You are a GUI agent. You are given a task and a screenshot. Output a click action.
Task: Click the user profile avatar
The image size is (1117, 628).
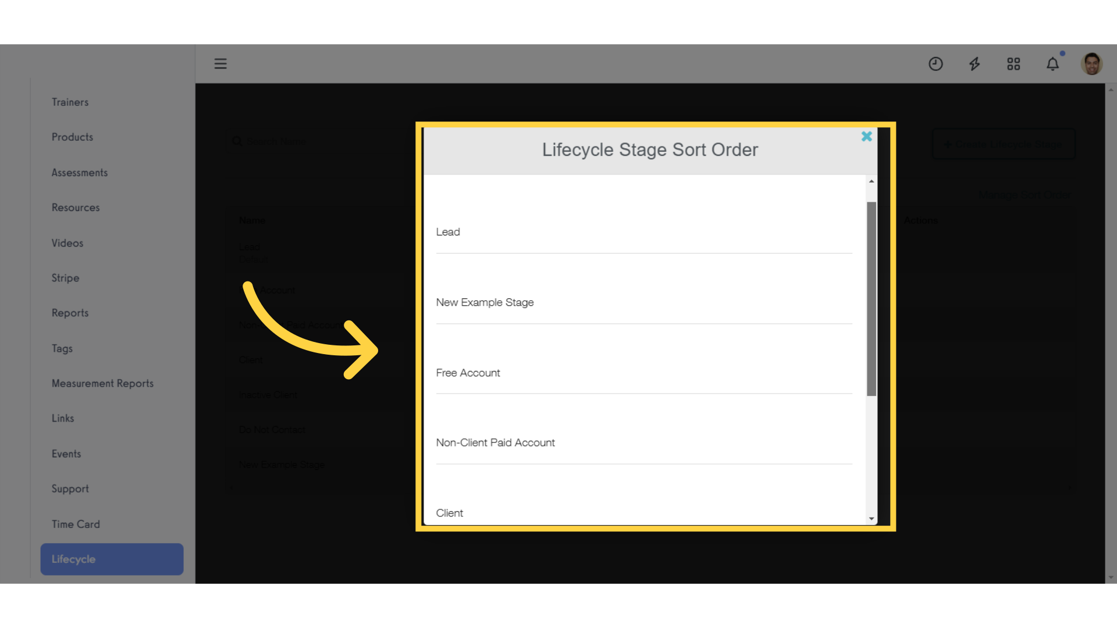pos(1091,63)
